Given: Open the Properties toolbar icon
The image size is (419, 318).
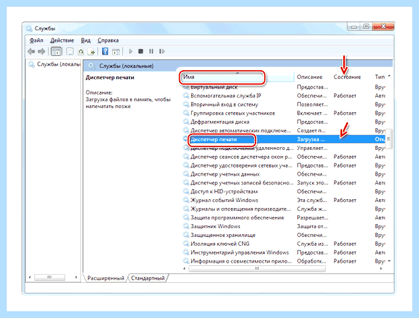Looking at the screenshot, I should pyautogui.click(x=70, y=51).
